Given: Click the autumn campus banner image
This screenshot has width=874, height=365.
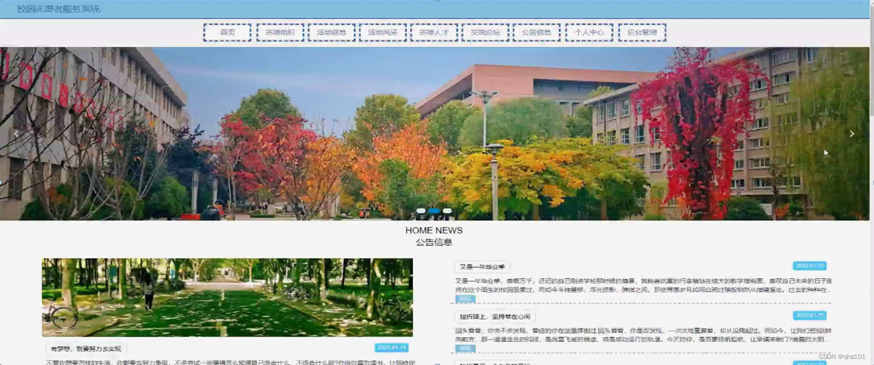Looking at the screenshot, I should tap(434, 134).
